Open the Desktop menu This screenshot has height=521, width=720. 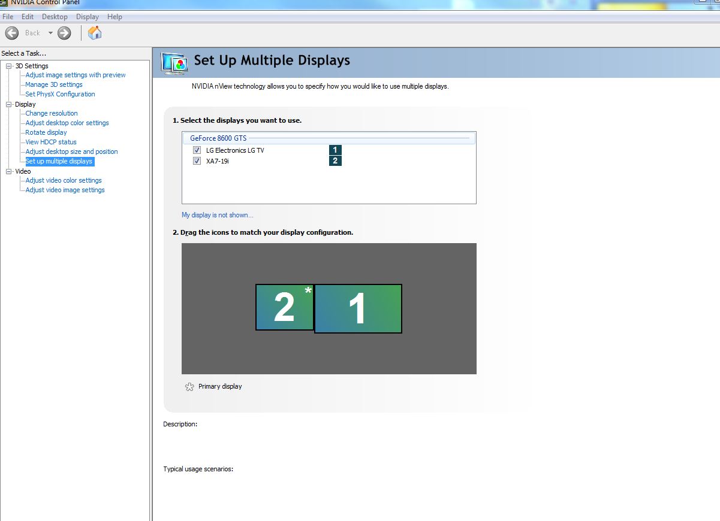(55, 17)
